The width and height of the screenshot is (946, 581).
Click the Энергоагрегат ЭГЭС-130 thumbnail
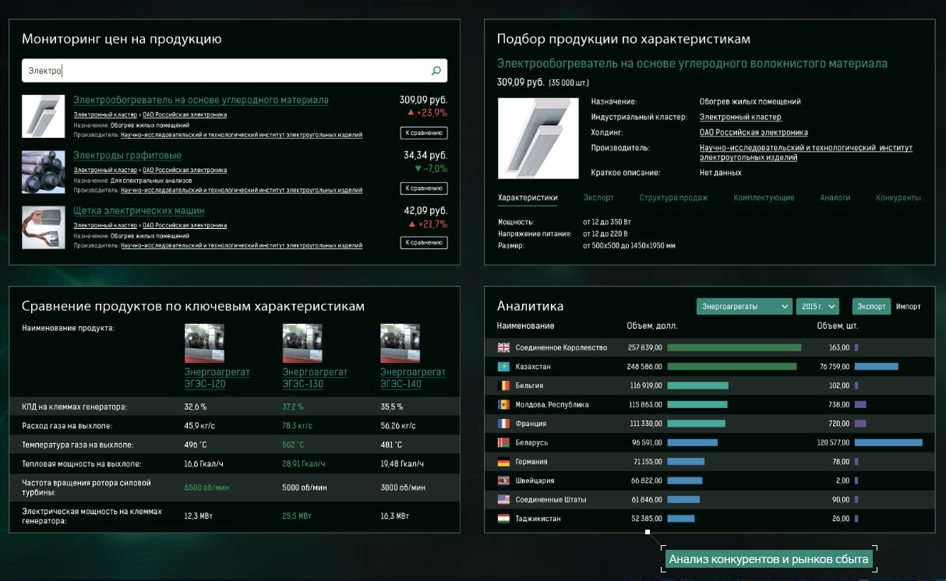[302, 343]
